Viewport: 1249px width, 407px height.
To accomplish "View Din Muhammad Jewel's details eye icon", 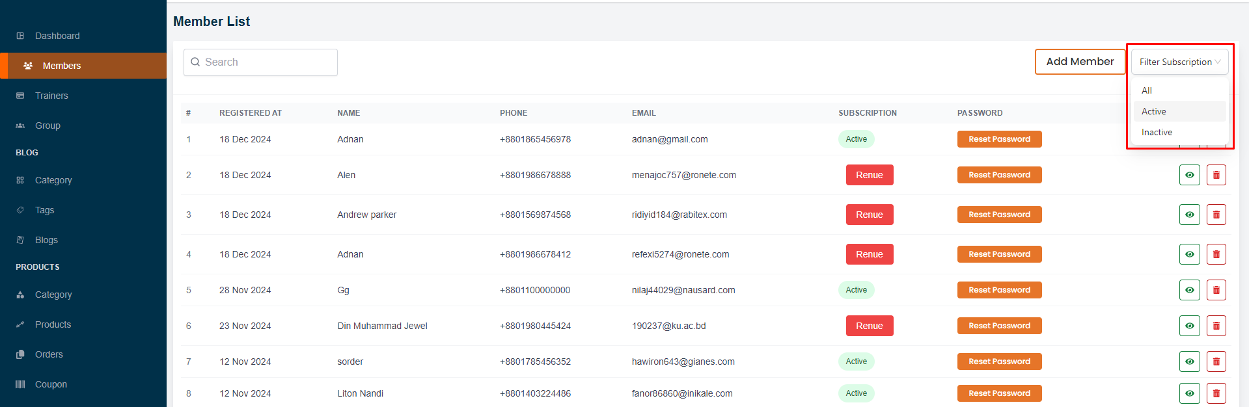I will (x=1189, y=326).
